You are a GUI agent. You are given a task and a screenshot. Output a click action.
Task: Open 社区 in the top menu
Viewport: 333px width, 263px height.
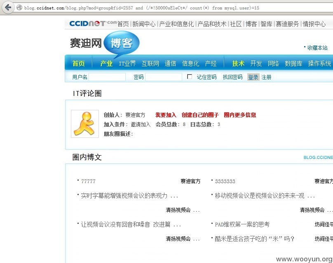click(236, 24)
